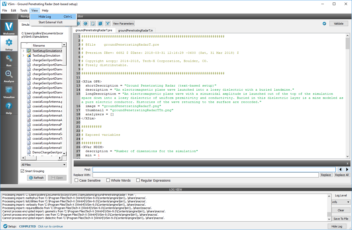Click the copy icon in editor toolbar

pos(100,24)
